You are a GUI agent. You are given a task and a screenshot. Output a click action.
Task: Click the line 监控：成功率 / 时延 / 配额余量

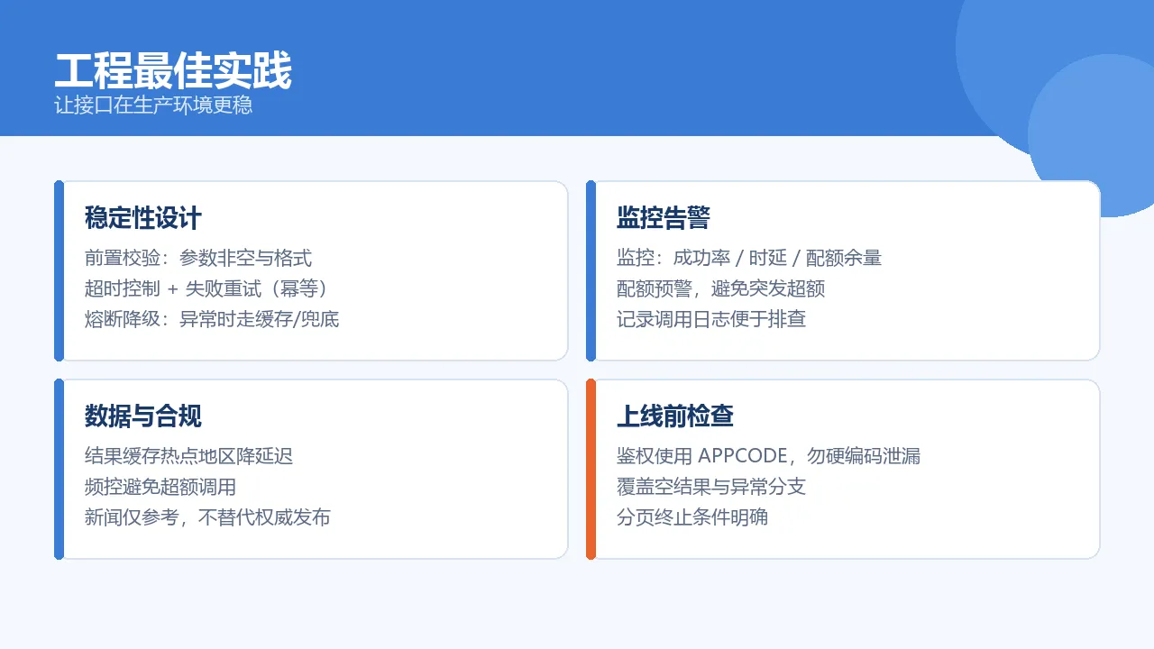coord(749,259)
